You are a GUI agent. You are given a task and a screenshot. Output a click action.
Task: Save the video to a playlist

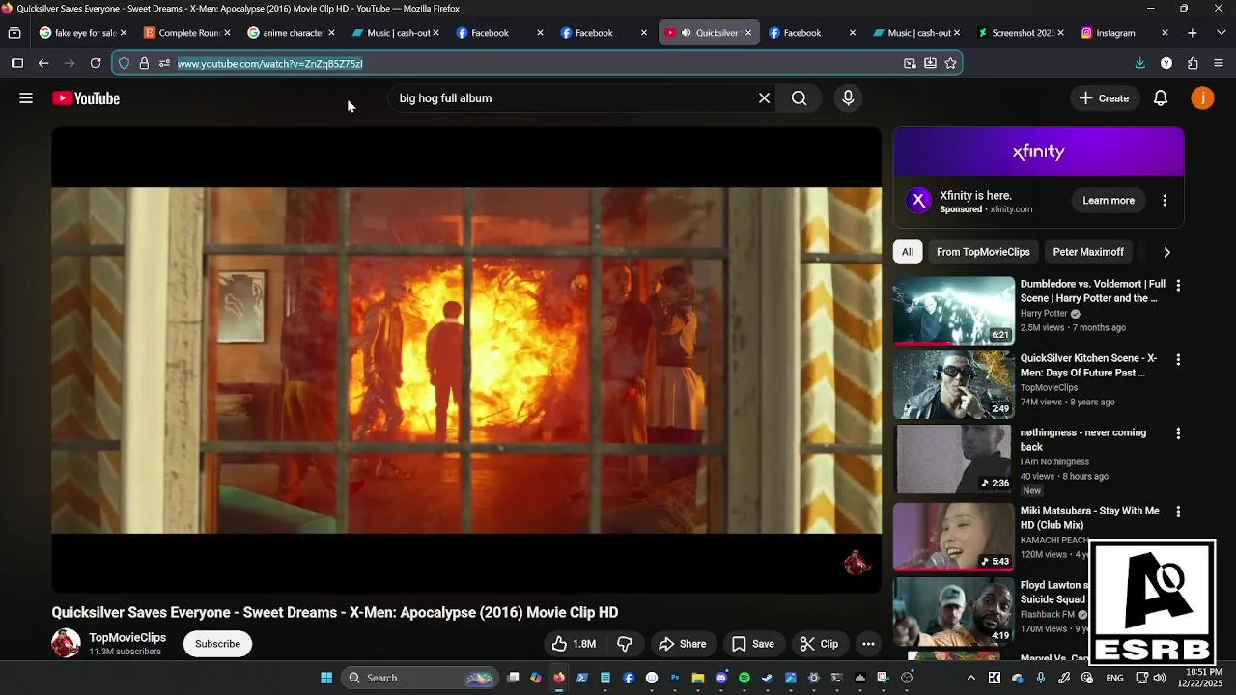(753, 644)
